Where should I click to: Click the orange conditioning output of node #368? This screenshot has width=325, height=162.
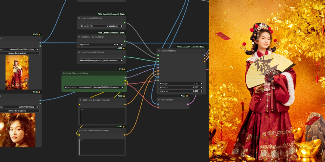tap(125, 104)
